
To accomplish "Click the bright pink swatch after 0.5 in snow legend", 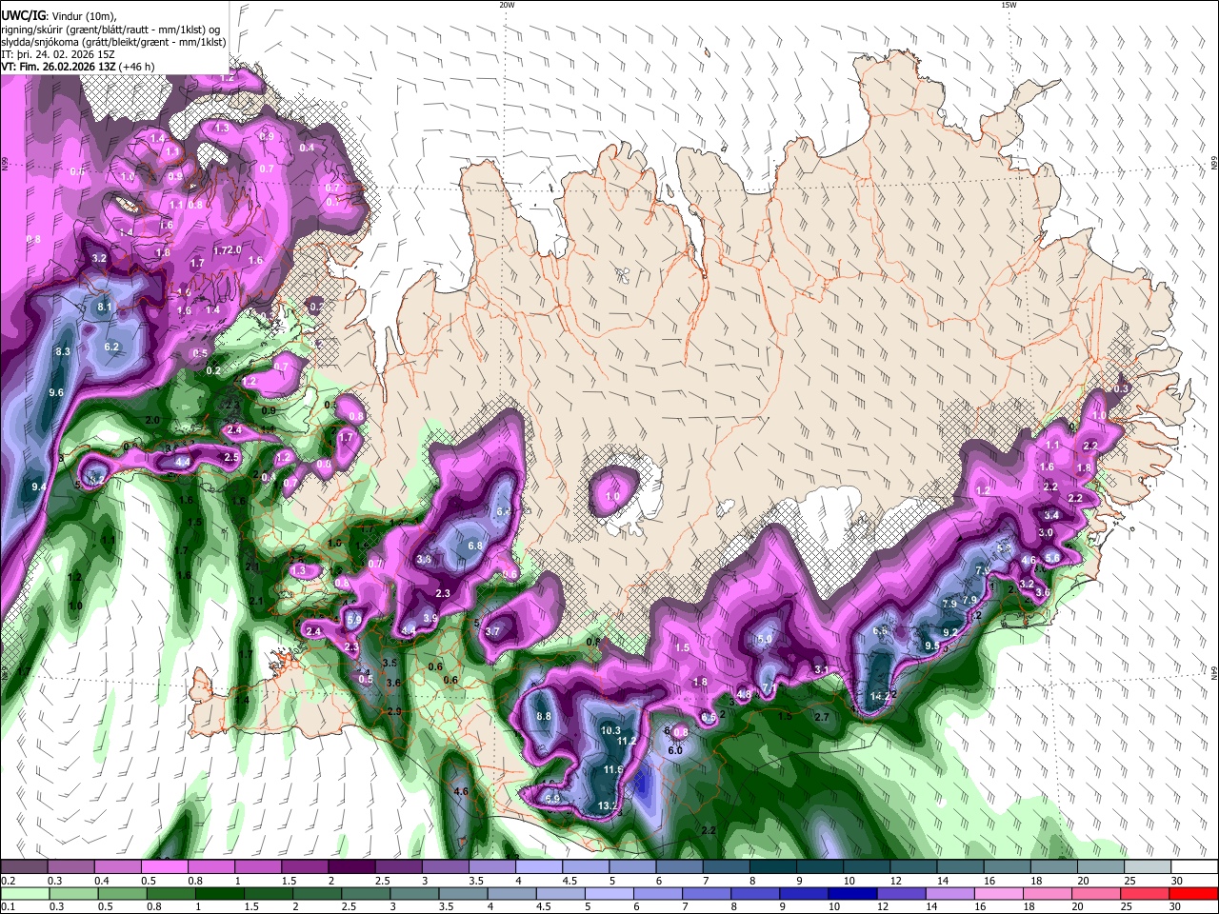I will click(x=164, y=867).
